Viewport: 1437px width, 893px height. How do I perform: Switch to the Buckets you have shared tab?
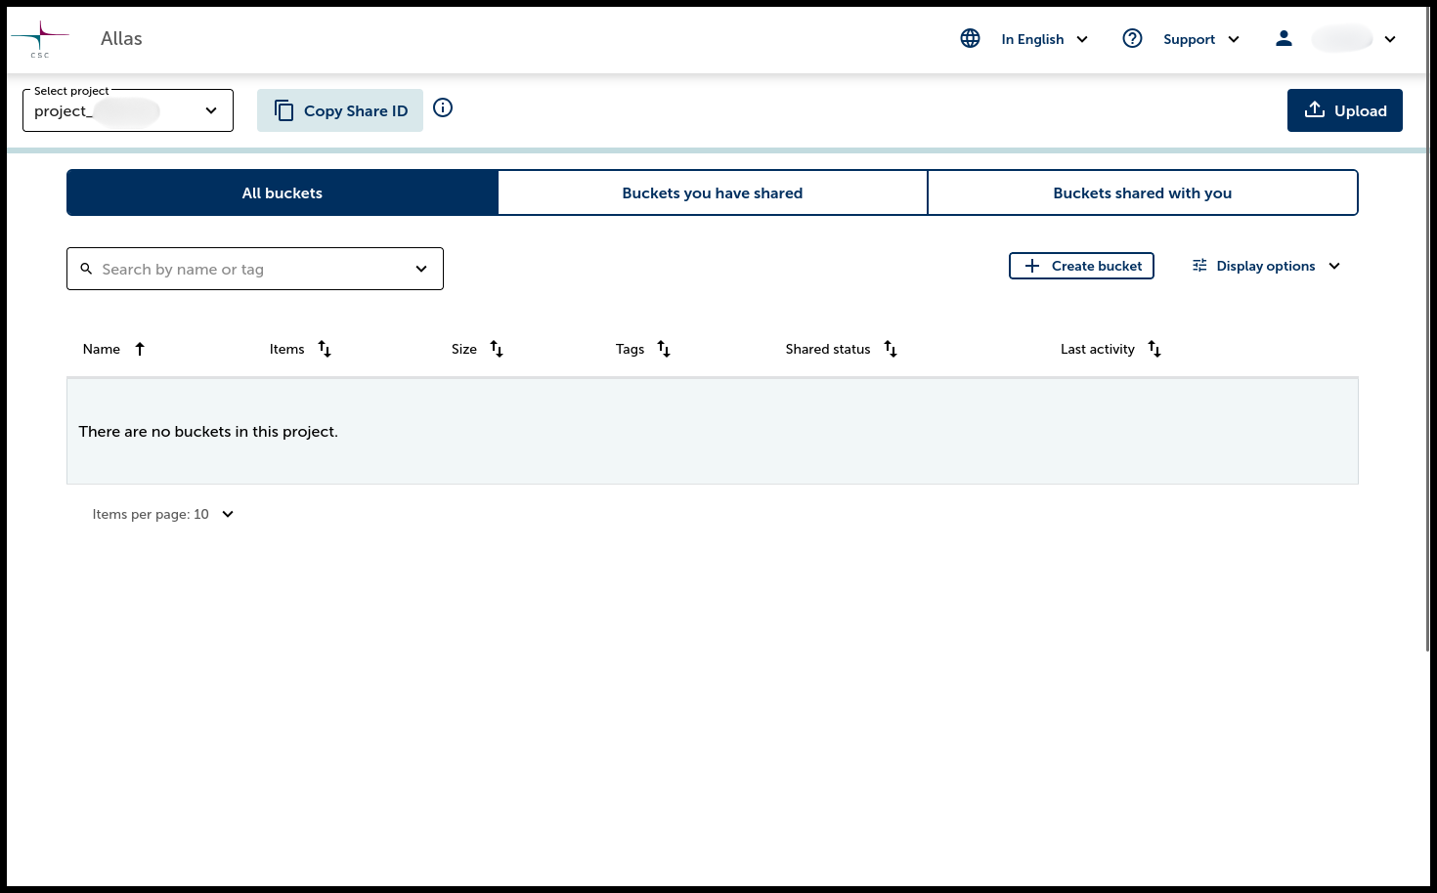pos(713,192)
